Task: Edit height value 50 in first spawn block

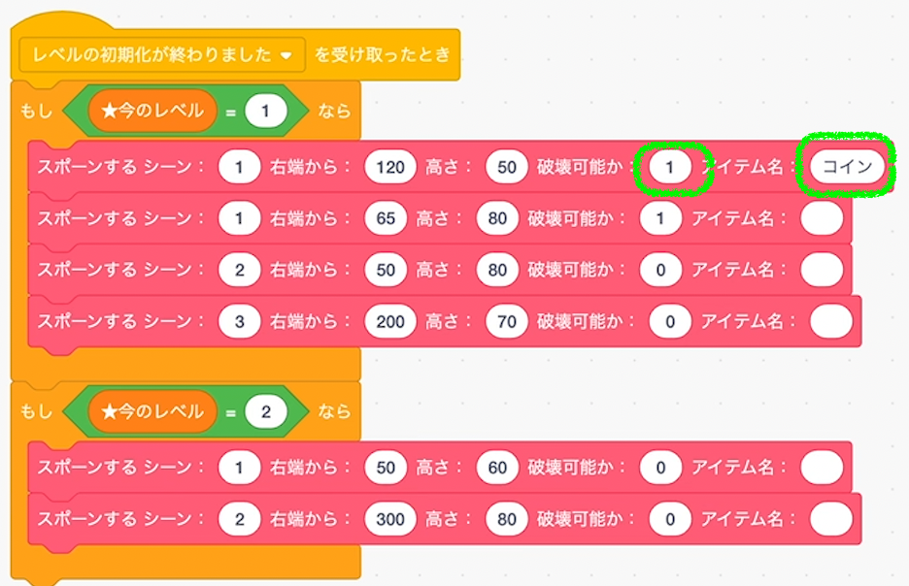Action: (507, 167)
